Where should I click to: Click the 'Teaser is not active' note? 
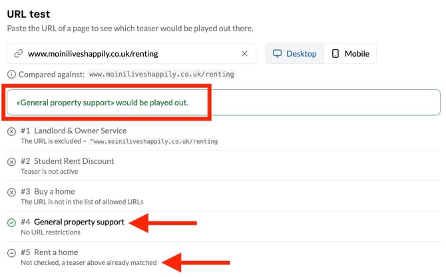coord(49,172)
